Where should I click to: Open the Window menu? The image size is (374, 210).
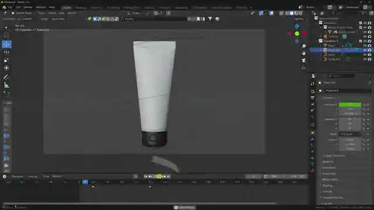click(41, 8)
